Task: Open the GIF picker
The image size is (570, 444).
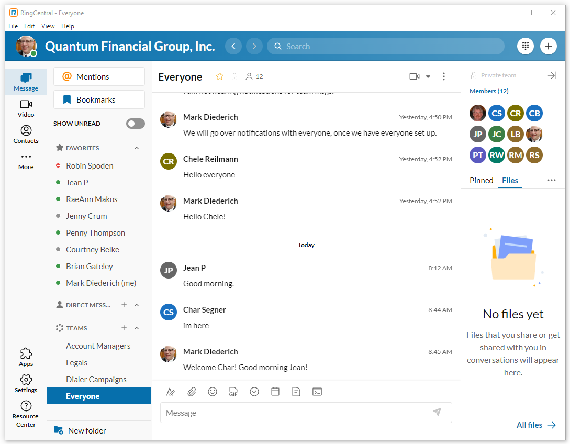Action: (233, 392)
